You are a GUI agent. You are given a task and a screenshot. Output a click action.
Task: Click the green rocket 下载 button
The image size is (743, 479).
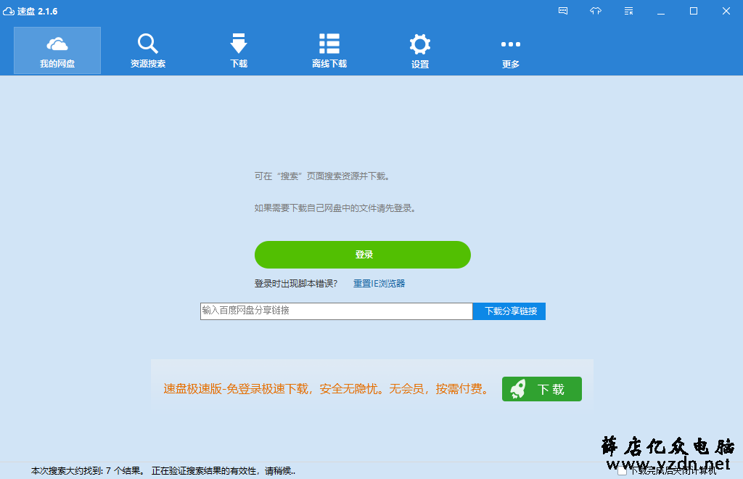tap(541, 389)
